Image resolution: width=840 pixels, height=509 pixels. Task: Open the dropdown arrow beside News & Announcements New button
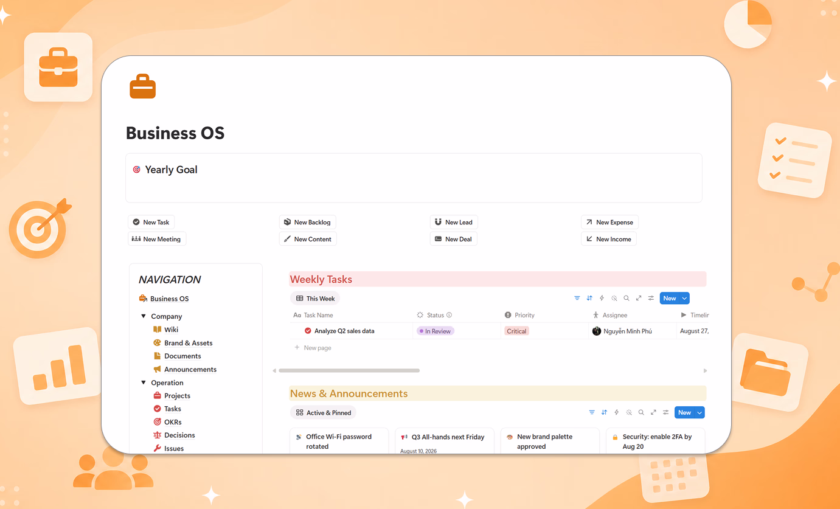[699, 412]
